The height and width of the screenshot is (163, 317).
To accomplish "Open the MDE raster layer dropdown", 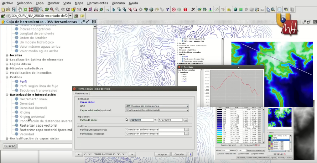I will point(157,106).
